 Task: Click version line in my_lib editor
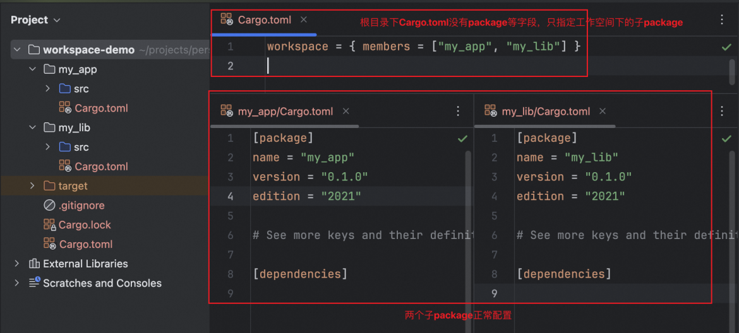tap(574, 177)
